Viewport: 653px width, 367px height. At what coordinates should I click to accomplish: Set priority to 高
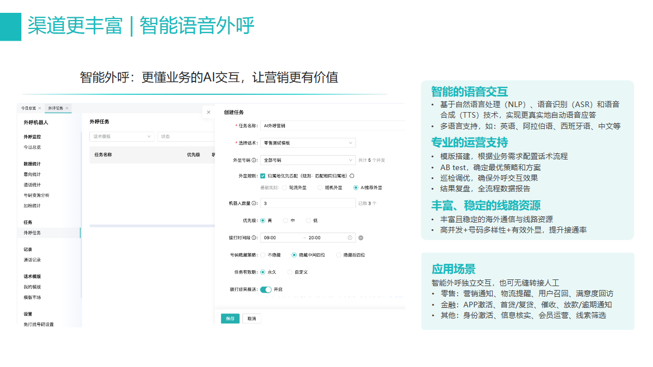click(x=263, y=221)
